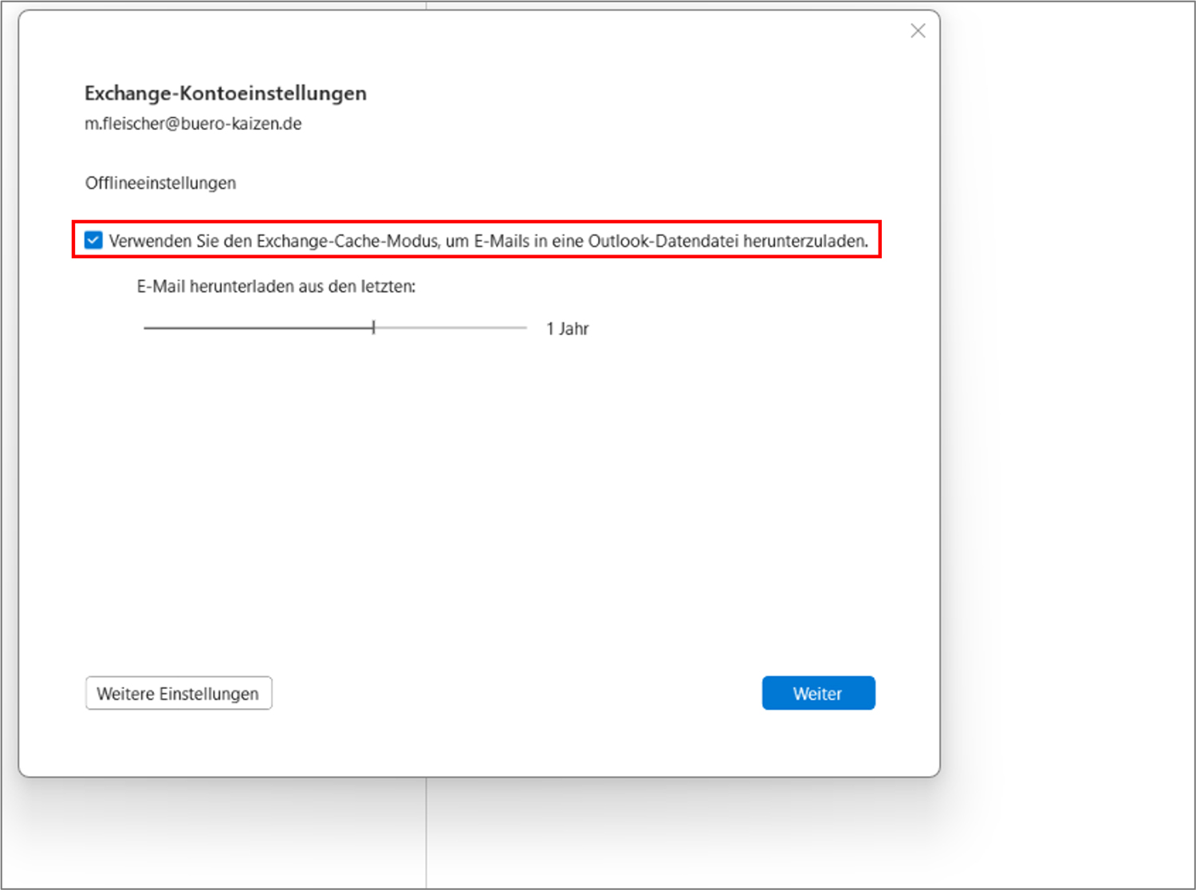Click the word "Outlook-Datendatei" in checkbox label

(x=663, y=241)
